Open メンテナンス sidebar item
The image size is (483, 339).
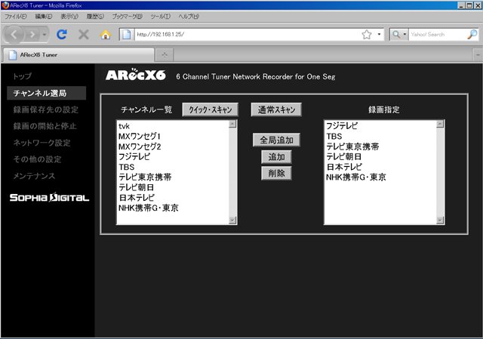(34, 176)
